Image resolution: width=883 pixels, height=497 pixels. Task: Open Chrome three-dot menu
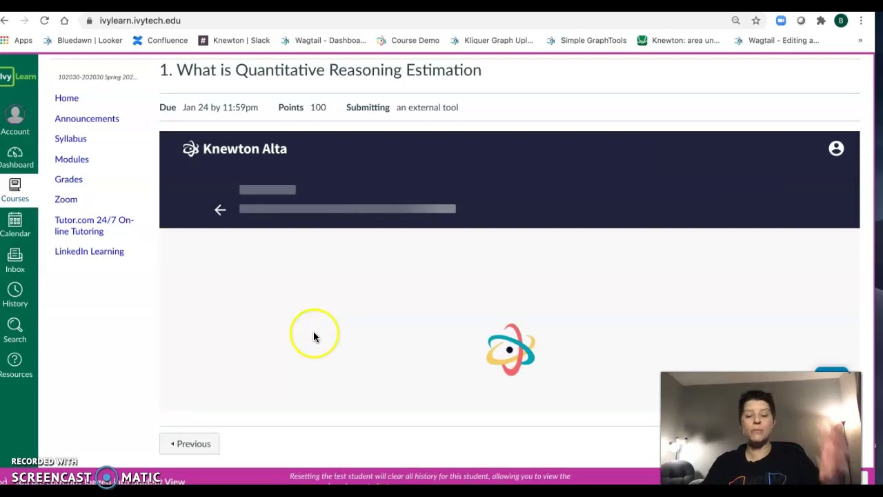coord(861,21)
